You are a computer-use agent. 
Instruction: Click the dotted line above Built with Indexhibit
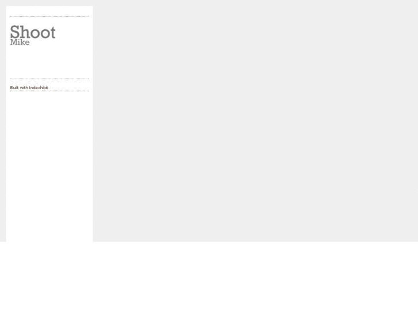(49, 79)
